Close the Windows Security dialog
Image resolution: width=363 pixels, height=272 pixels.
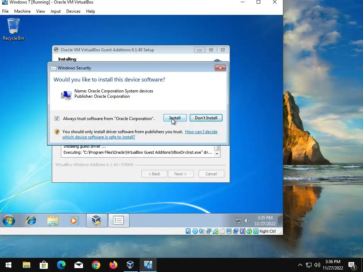(x=220, y=68)
